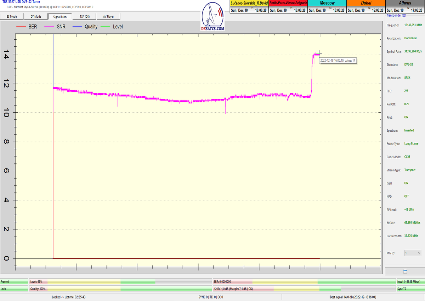This screenshot has width=425, height=301.
Task: Open the TSA (OK) tab
Action: pyautogui.click(x=84, y=16)
